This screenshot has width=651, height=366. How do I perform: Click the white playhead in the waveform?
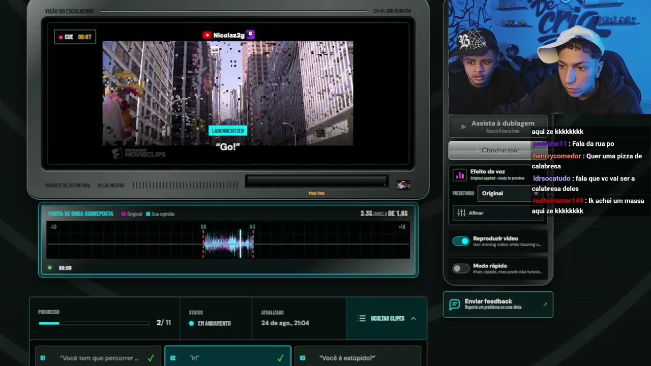[x=241, y=243]
